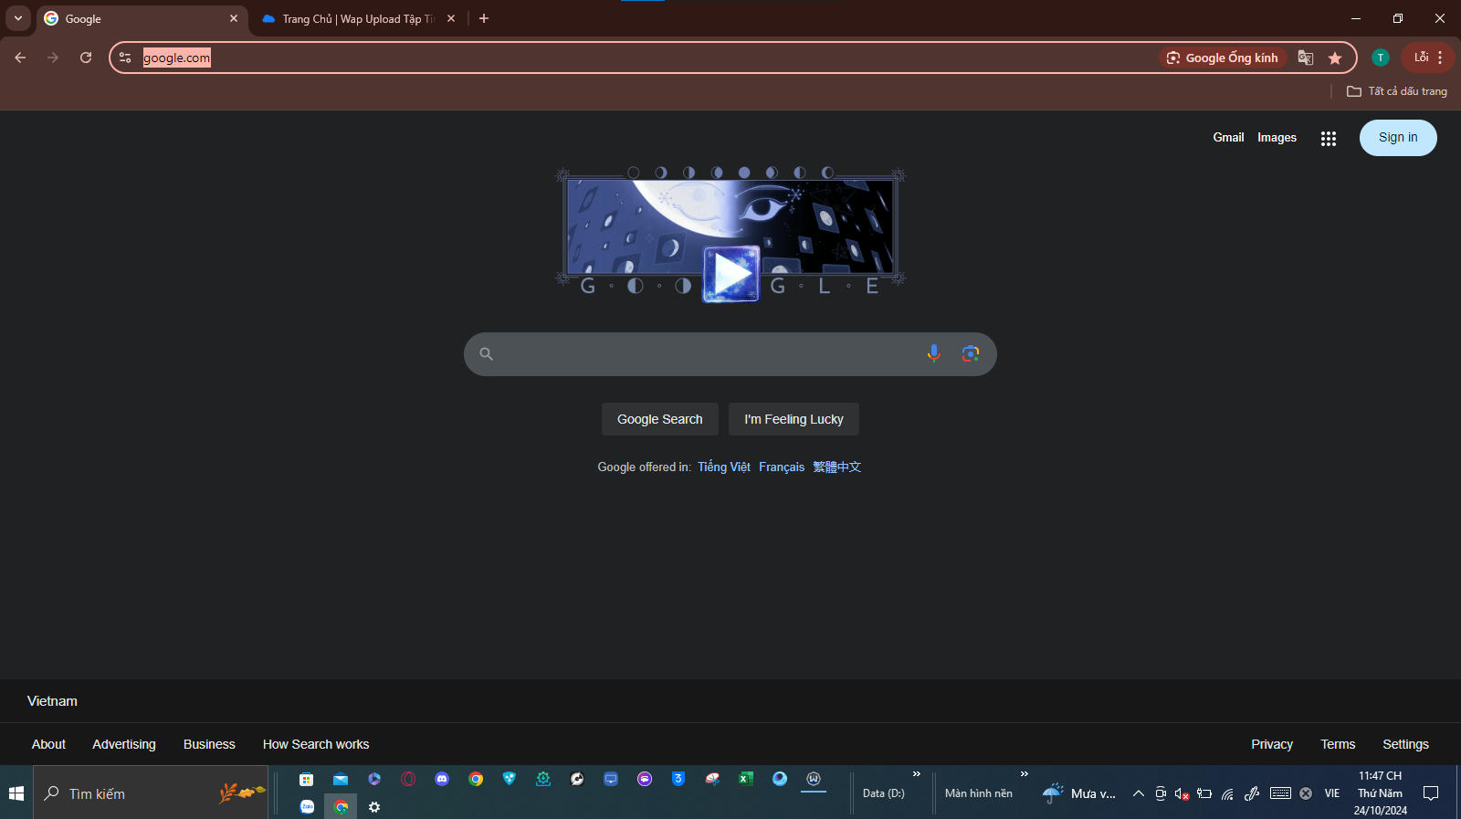Open the Excel taskbar icon
The height and width of the screenshot is (819, 1461).
746,779
